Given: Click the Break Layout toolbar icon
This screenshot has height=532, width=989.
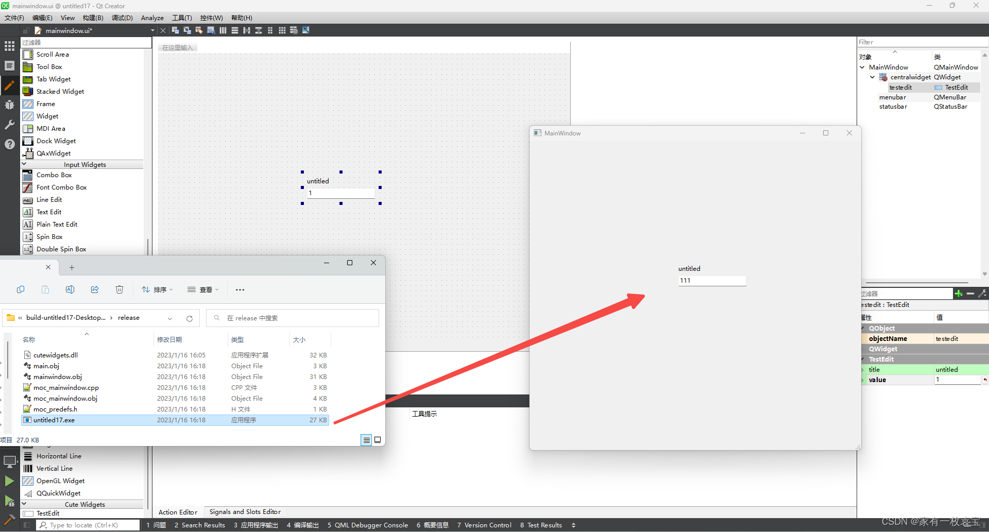Looking at the screenshot, I should (294, 30).
